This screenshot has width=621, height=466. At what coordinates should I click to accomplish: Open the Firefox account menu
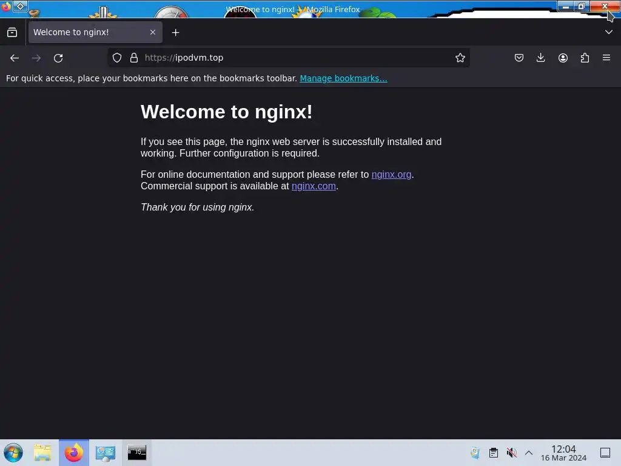[563, 58]
